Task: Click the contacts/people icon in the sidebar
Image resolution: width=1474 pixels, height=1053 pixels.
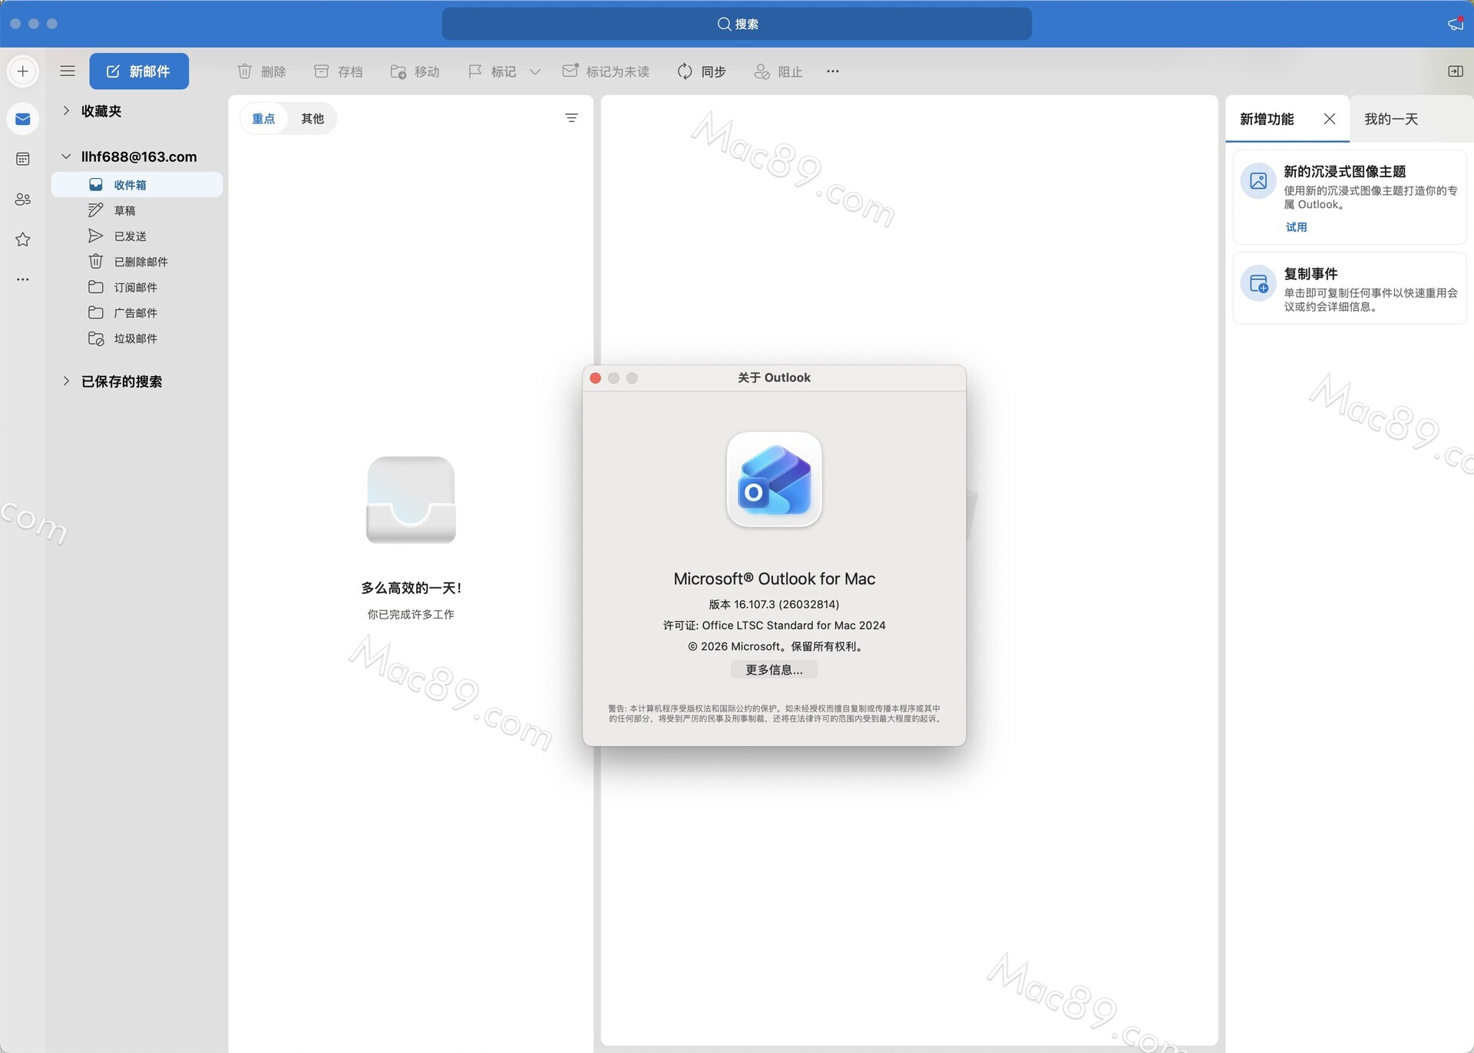Action: point(23,200)
